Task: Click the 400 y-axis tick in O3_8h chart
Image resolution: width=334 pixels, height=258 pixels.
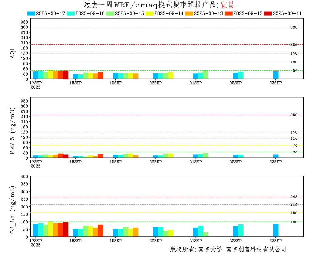Action: (24, 176)
